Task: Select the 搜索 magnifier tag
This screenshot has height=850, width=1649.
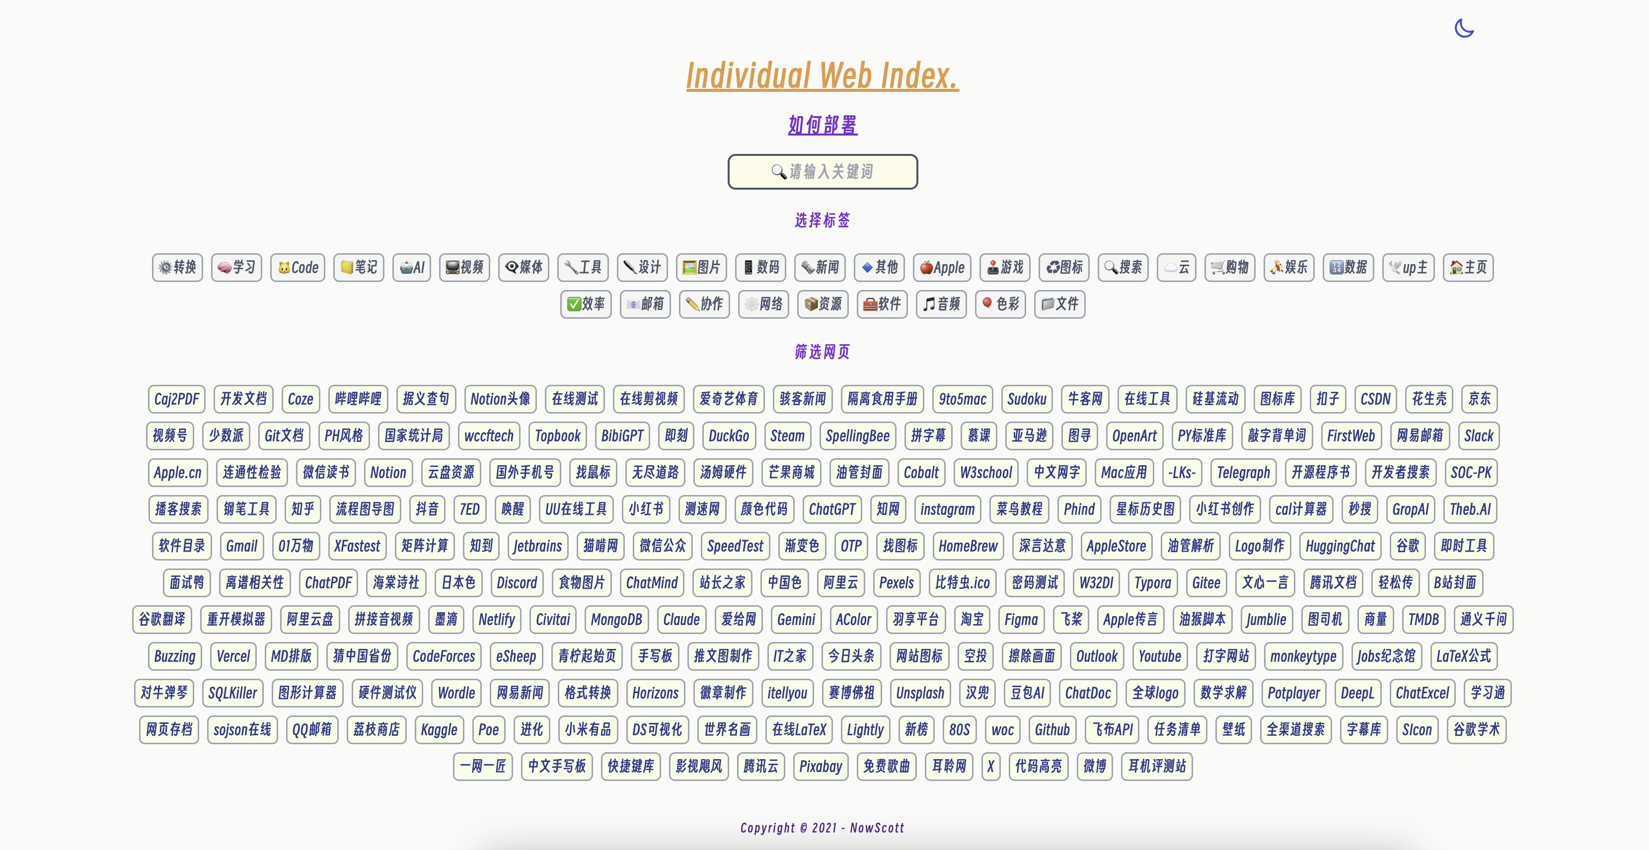Action: [x=1124, y=268]
